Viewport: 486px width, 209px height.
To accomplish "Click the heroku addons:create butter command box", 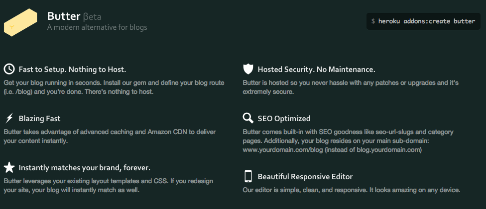I will point(423,21).
